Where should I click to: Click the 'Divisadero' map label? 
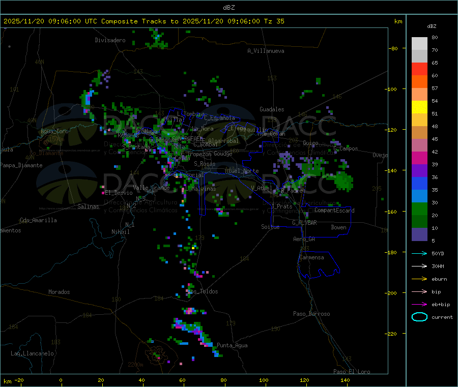(x=110, y=40)
